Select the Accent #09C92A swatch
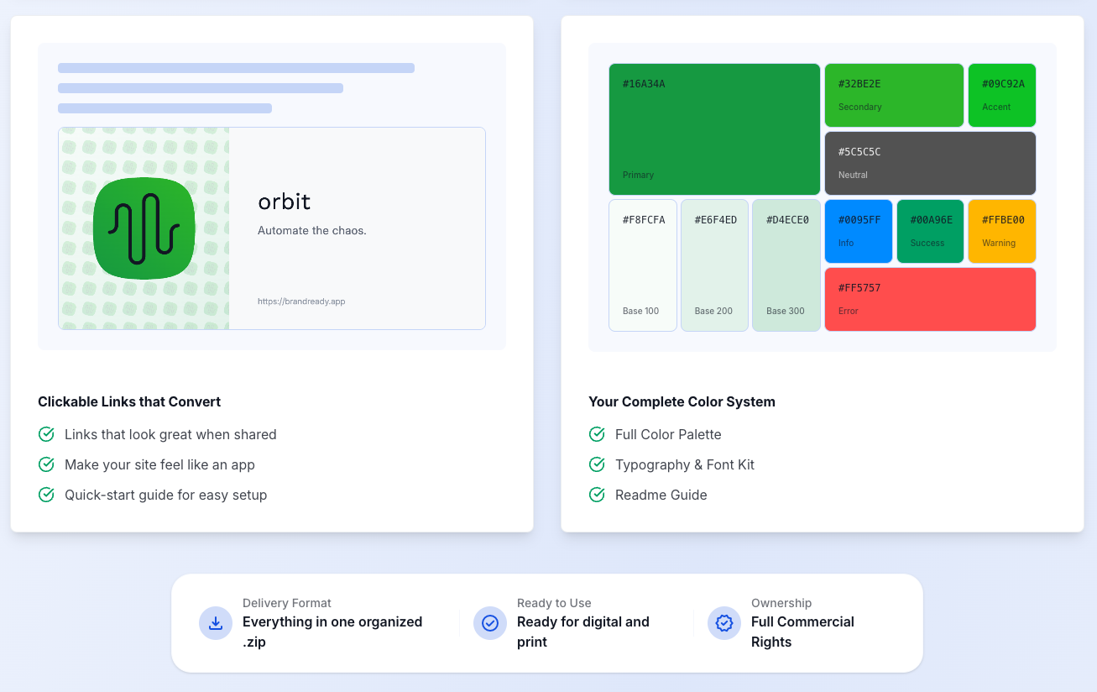The height and width of the screenshot is (692, 1097). [x=1002, y=95]
